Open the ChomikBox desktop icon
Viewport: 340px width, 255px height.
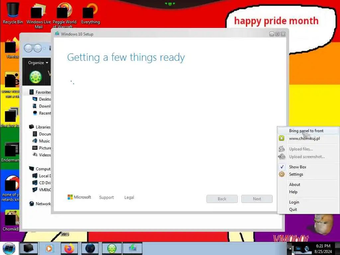point(11,220)
